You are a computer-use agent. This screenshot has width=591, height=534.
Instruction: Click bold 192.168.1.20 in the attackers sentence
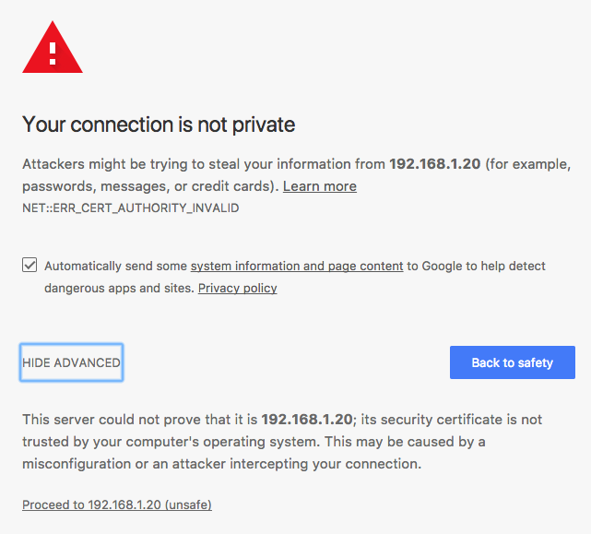(435, 164)
